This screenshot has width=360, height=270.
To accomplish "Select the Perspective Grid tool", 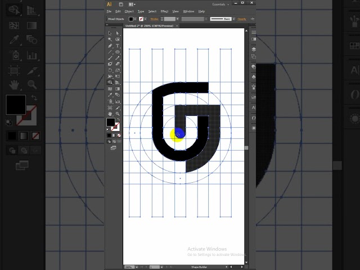I will [x=118, y=83].
